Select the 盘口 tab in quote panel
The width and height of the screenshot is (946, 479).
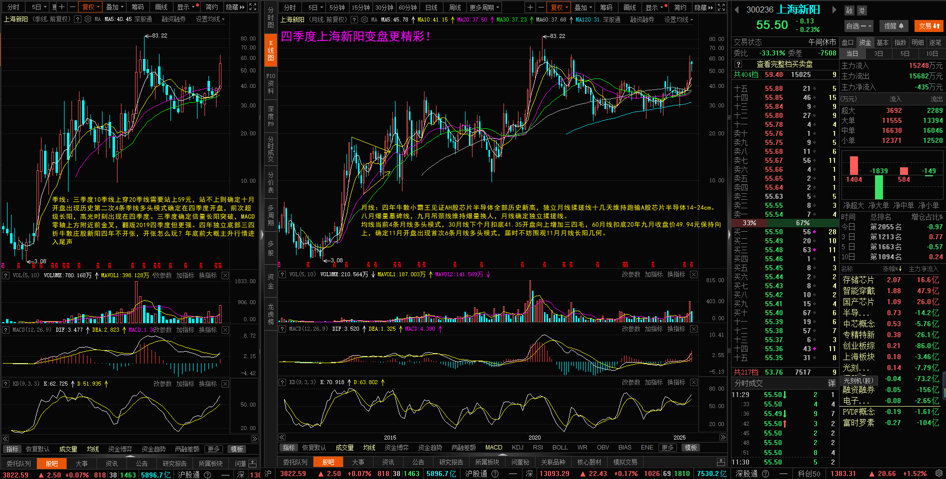847,42
